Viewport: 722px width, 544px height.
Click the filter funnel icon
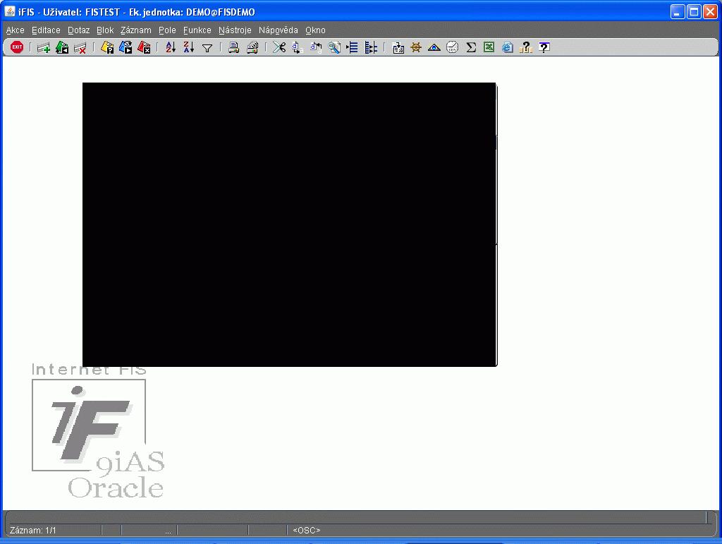207,48
